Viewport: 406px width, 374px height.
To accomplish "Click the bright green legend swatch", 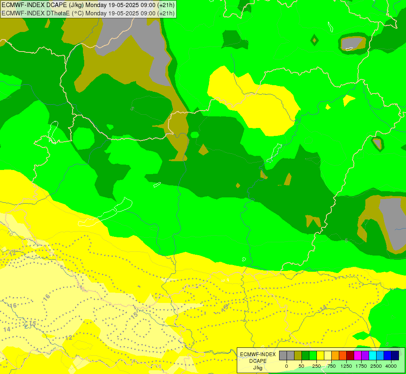I will coord(313,355).
